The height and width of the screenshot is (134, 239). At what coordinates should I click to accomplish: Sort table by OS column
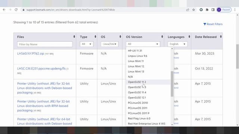coord(120,36)
